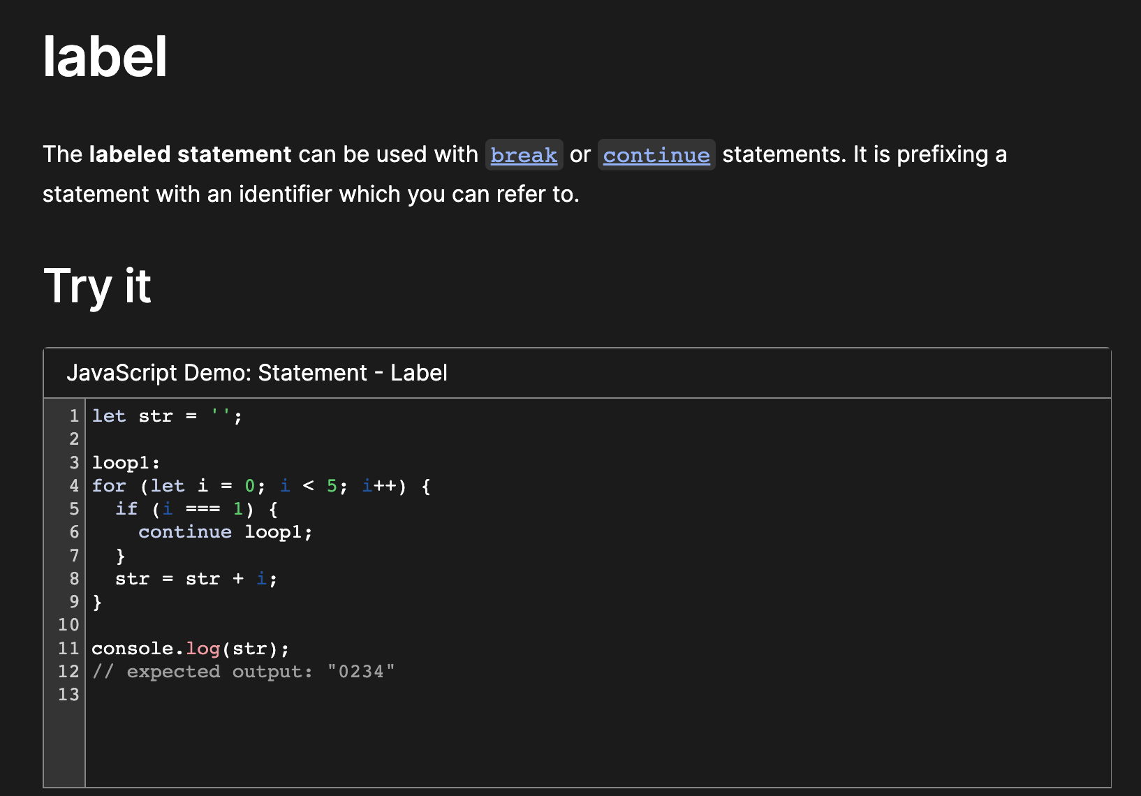Click the 'Try it' section heading
This screenshot has width=1141, height=796.
point(97,286)
